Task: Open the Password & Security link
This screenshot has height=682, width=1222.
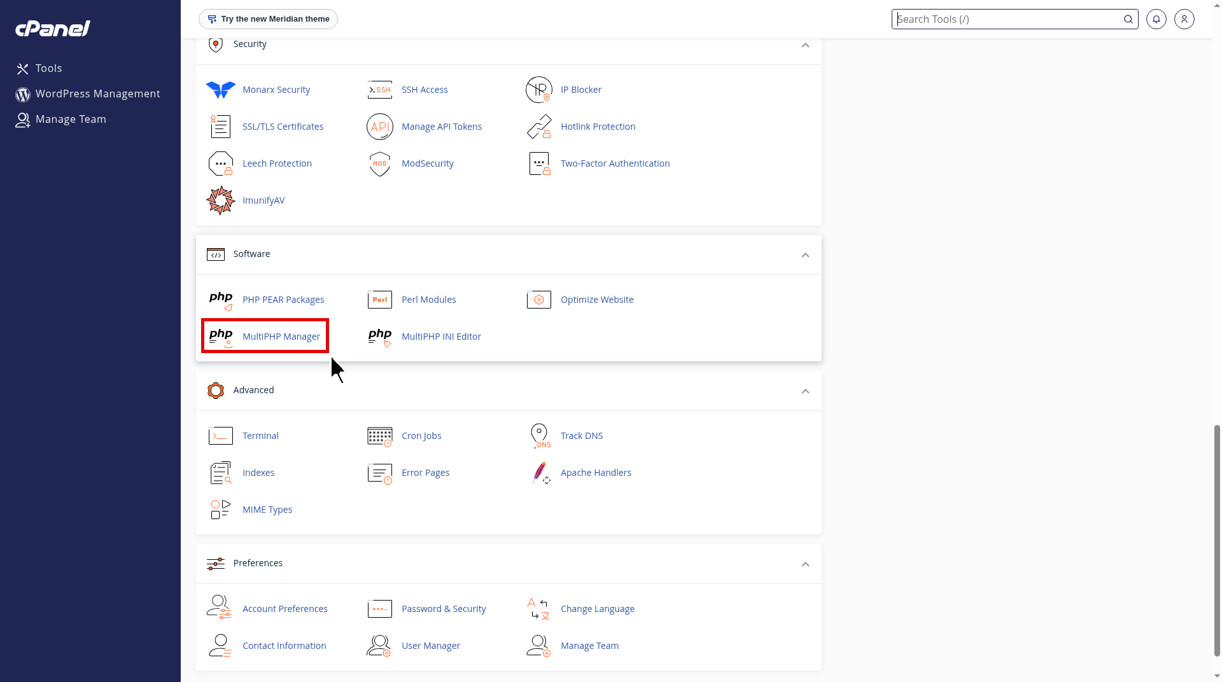Action: click(x=444, y=609)
